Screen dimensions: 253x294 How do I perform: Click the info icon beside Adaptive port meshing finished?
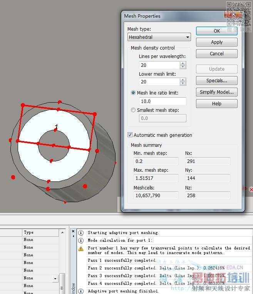tap(81, 291)
